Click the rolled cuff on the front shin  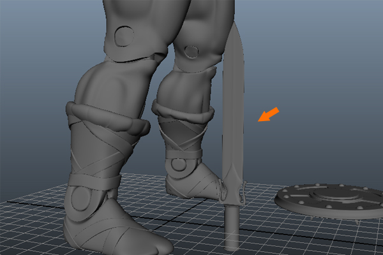point(107,119)
